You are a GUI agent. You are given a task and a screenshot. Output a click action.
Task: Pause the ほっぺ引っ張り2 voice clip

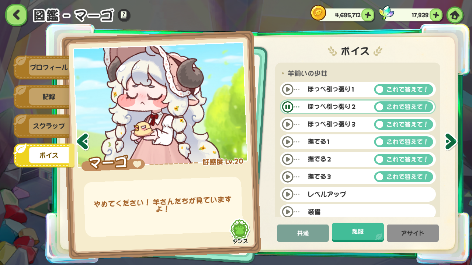click(x=287, y=107)
